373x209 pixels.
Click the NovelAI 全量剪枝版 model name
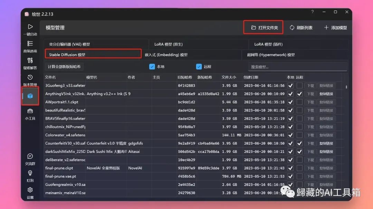(x=103, y=168)
